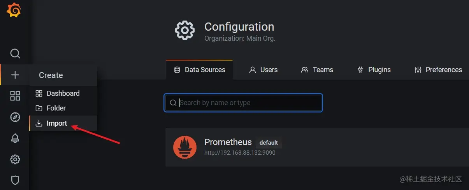Focus the Search by name or type field

point(249,103)
